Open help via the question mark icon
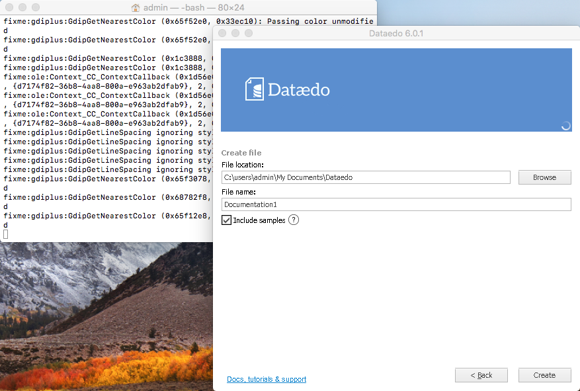This screenshot has width=580, height=391. [x=293, y=220]
